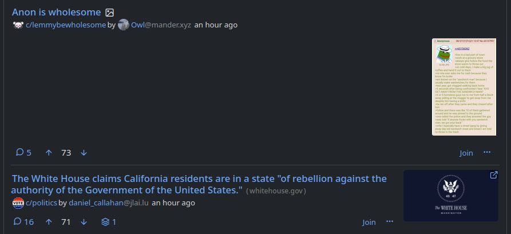The height and width of the screenshot is (234, 511).
Task: Open more options for Anon is wholesome post
Action: point(487,153)
